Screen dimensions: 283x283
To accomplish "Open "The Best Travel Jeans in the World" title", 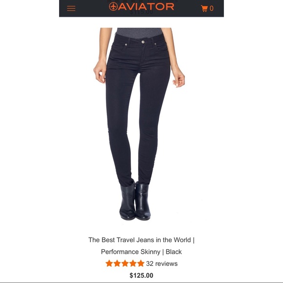I will point(140,240).
